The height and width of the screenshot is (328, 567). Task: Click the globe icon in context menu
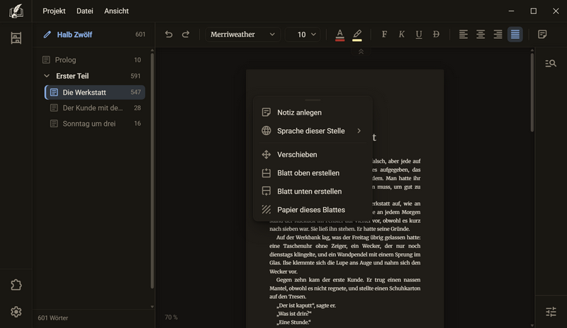266,131
